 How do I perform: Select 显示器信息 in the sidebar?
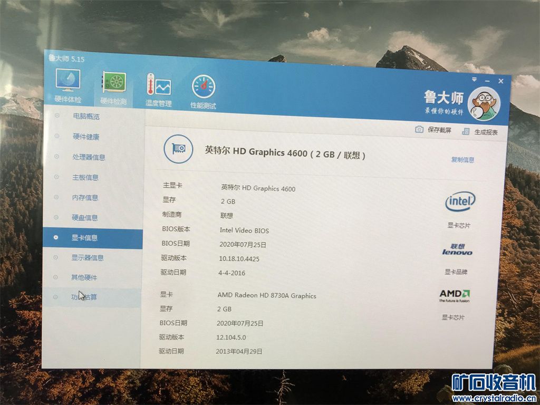click(x=87, y=257)
